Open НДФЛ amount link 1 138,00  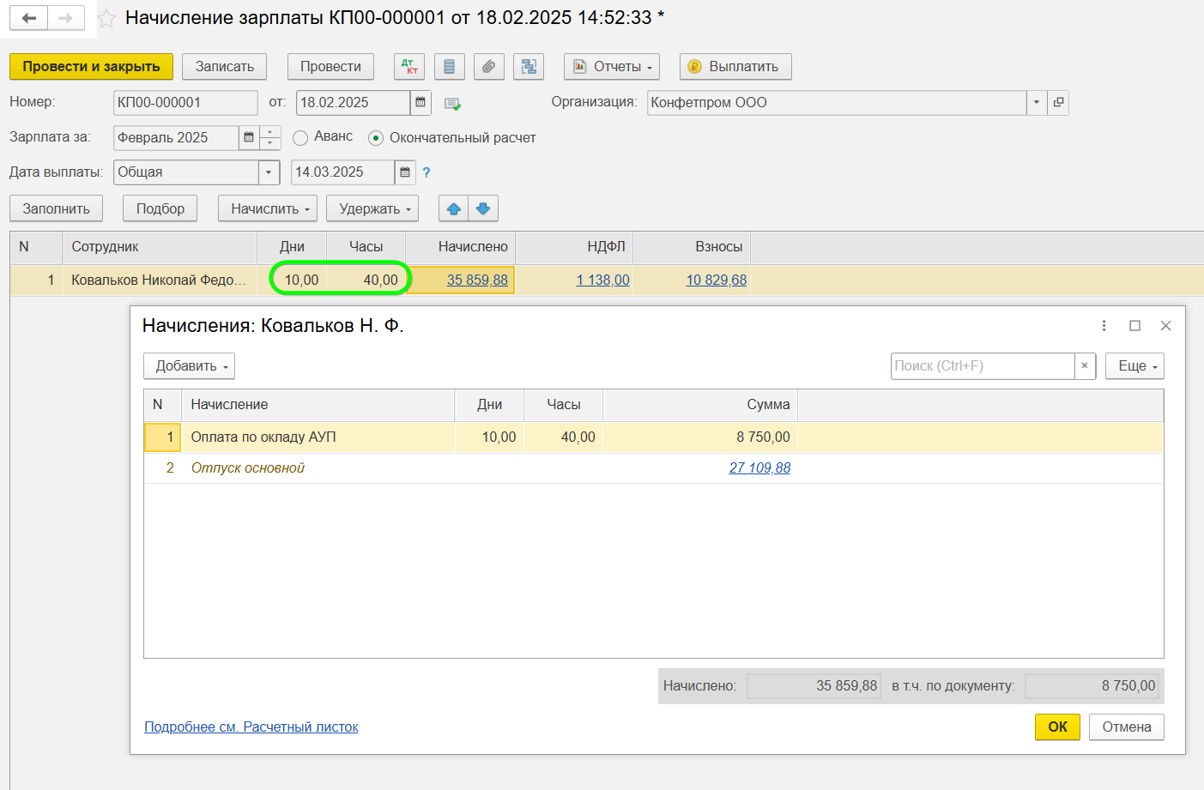coord(602,280)
